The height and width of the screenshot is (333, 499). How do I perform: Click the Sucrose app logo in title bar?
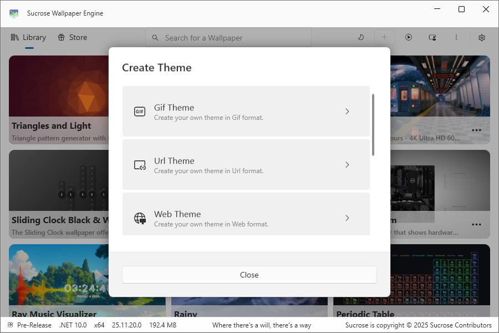point(14,13)
